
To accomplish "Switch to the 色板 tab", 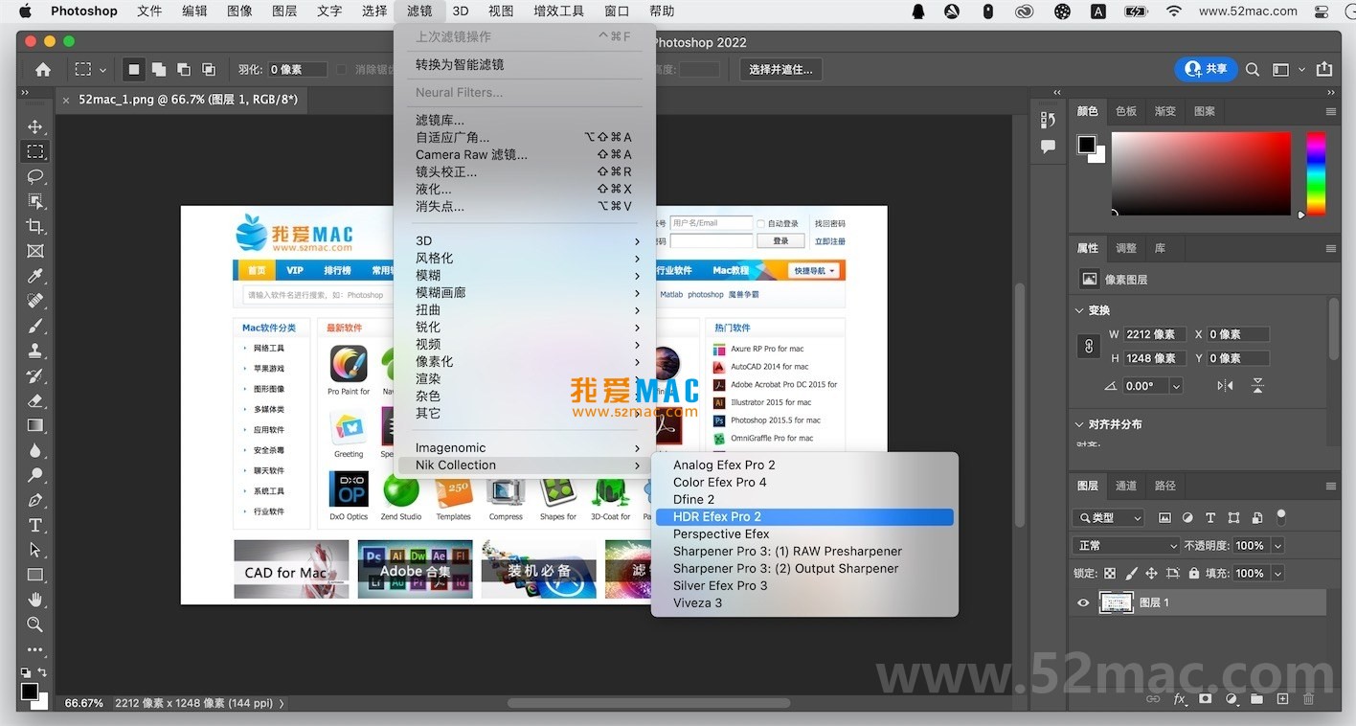I will pyautogui.click(x=1126, y=111).
